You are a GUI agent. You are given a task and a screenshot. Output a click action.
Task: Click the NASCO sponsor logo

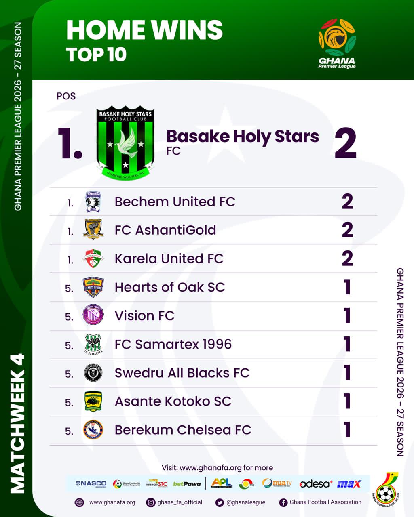91,484
